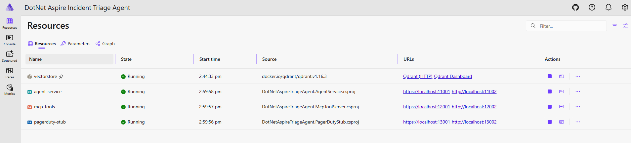This screenshot has height=143, width=631.
Task: Switch to the Graph tab
Action: 105,44
